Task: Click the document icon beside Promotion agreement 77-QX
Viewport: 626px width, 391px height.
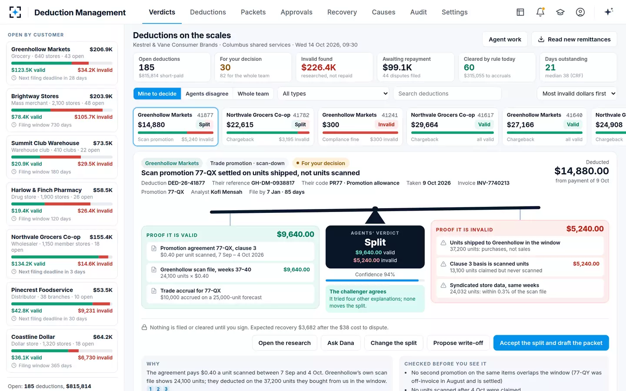Action: (x=153, y=249)
